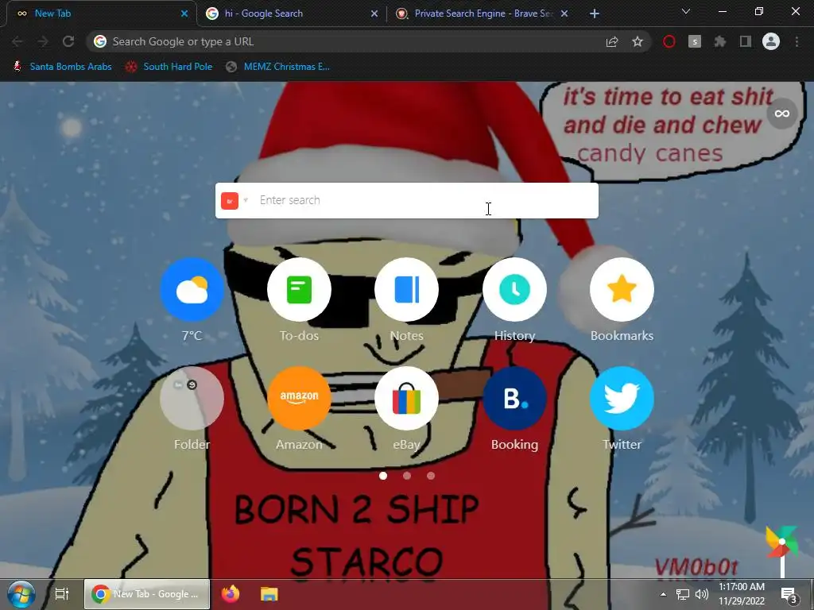Switch to the hi - Google Search tab
This screenshot has height=610, width=814.
[292, 14]
